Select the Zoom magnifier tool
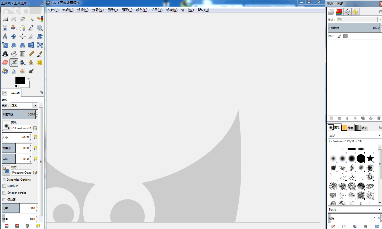Screen dimensions: 382x229 40,28
